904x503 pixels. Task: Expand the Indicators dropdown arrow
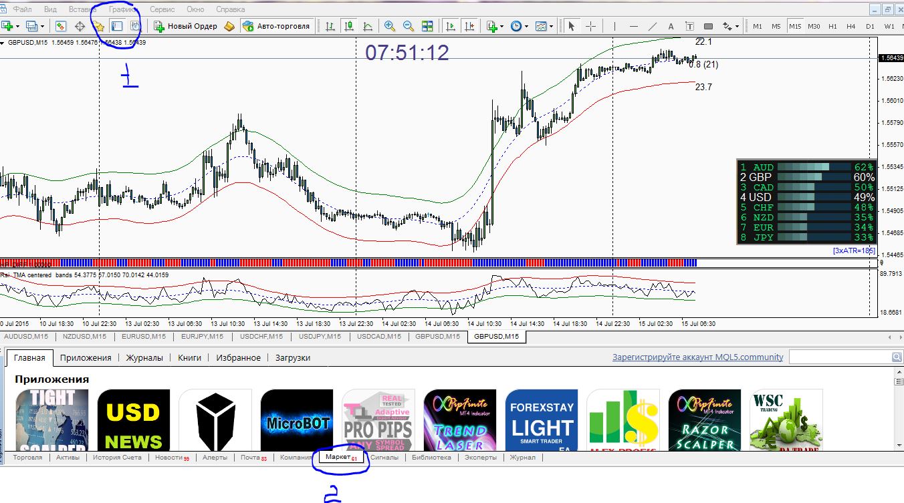click(502, 26)
